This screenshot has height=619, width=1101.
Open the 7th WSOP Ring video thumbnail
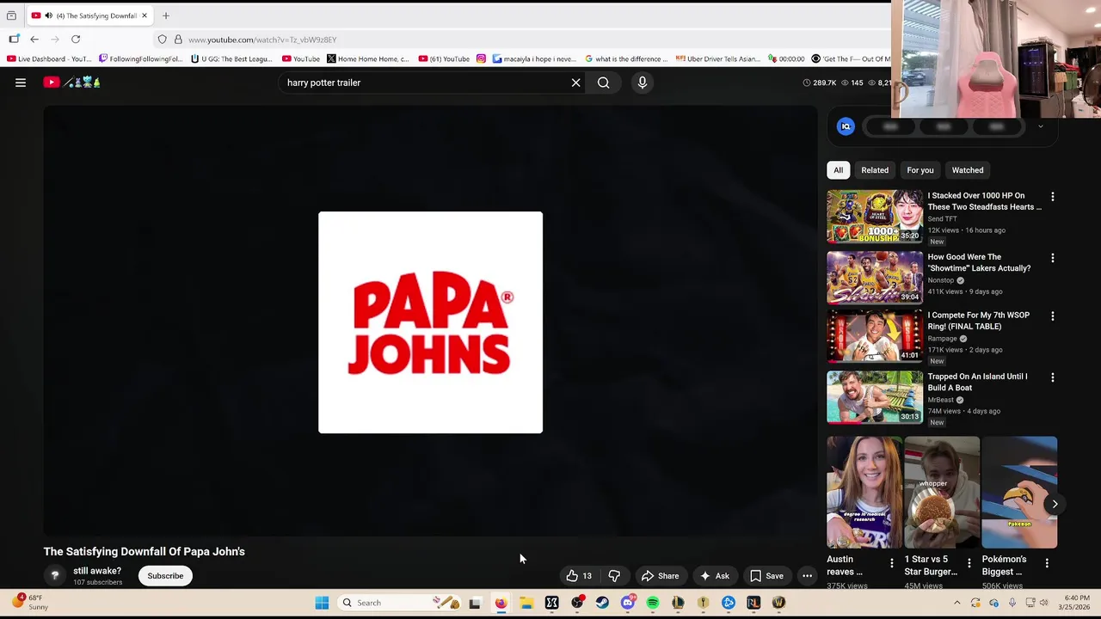pos(875,336)
